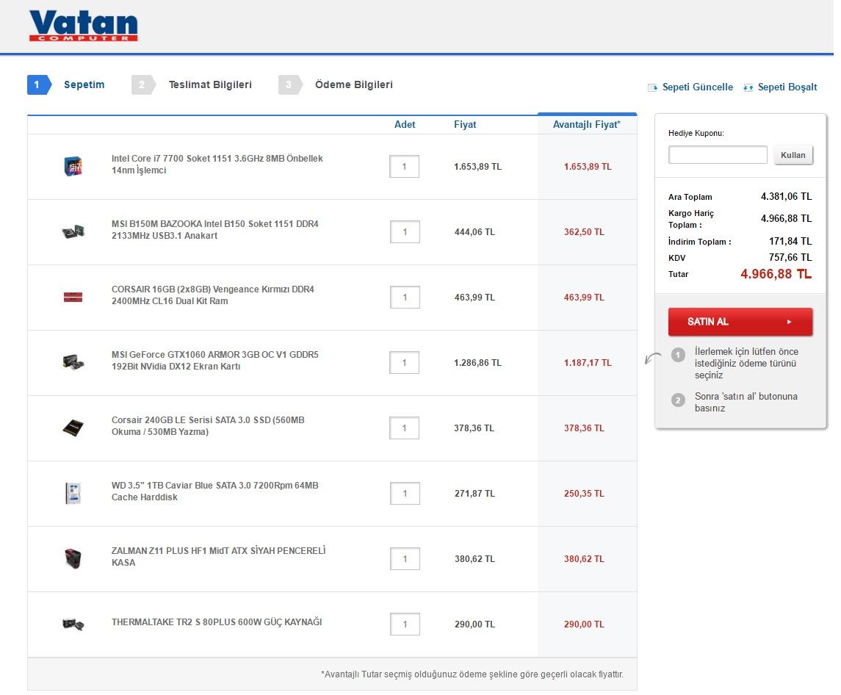This screenshot has height=695, width=841.
Task: Click the Vatan Computer logo
Action: pos(84,25)
